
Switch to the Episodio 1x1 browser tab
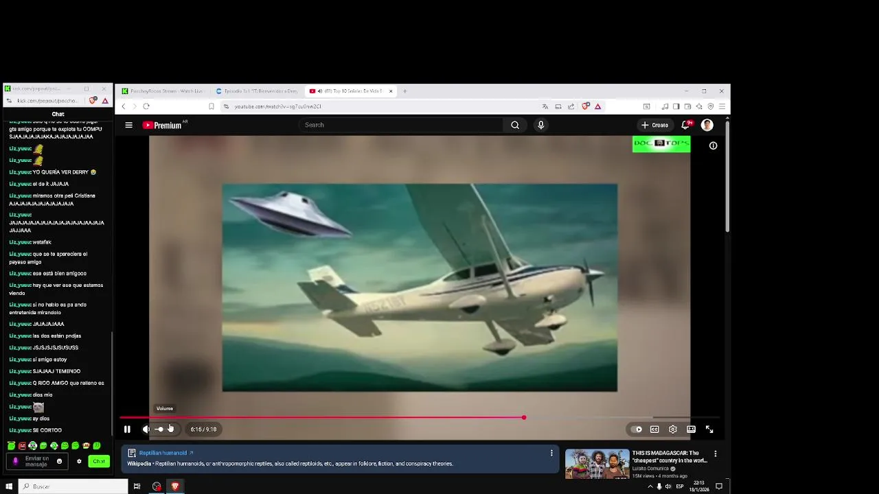pos(257,91)
